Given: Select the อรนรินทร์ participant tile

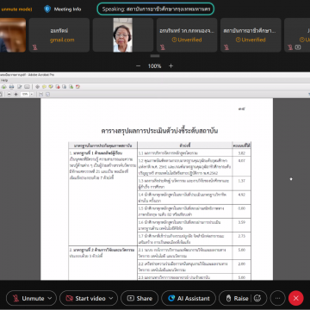Looking at the screenshot, I should [187, 35].
